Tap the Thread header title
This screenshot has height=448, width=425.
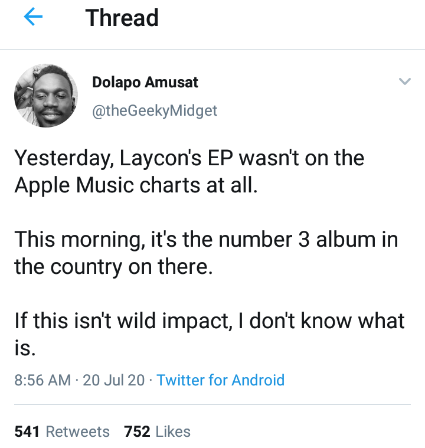pos(122,18)
